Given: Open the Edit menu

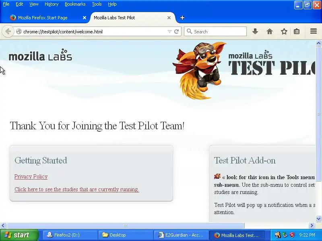Looking at the screenshot, I should coord(19,4).
